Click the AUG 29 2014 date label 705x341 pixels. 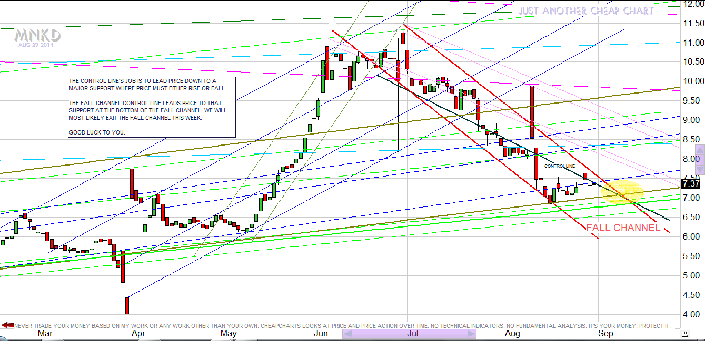click(x=36, y=45)
